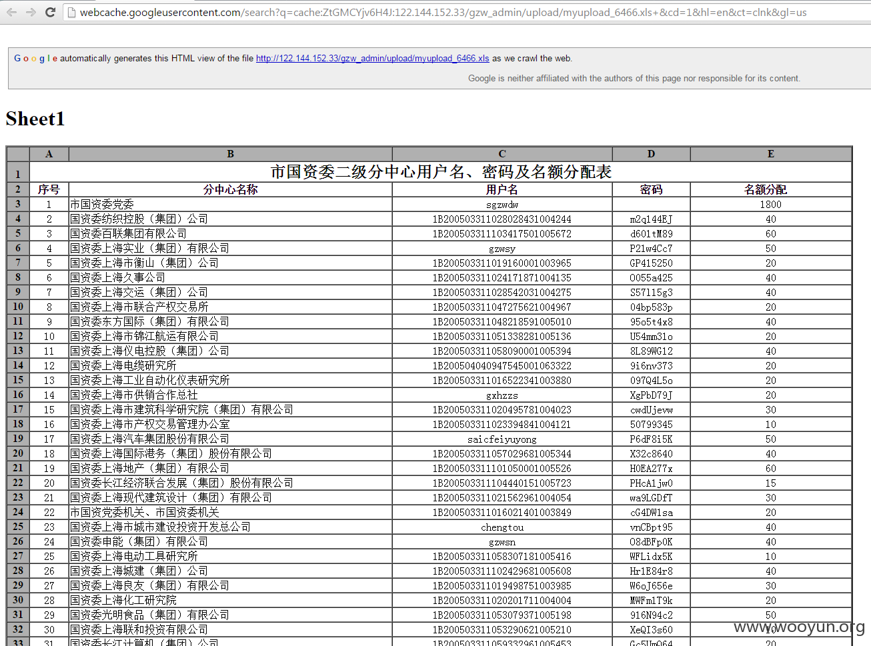Screen dimensions: 871x646
Task: Click 国资委光明食品（集团）有限公司 cell
Action: tap(230, 615)
